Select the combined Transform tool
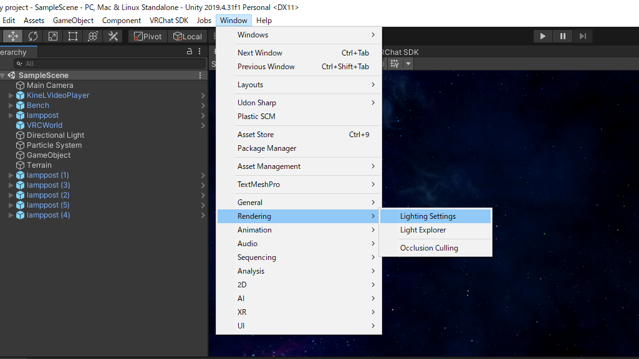 pos(93,36)
